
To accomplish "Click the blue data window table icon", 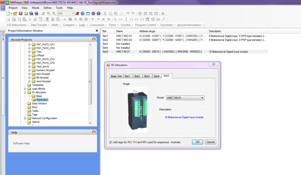I will (88, 13).
